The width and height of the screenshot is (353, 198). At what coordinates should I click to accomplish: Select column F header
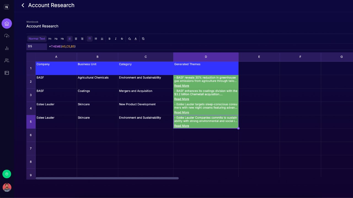pos(300,57)
